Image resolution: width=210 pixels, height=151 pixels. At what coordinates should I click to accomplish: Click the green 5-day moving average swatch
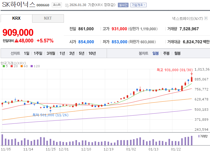point(4,66)
